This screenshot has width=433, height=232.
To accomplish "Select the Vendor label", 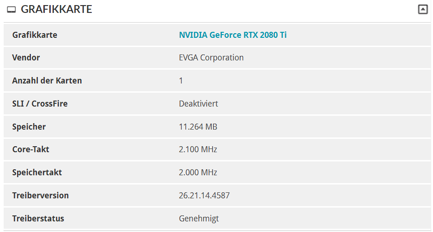I will pyautogui.click(x=26, y=58).
